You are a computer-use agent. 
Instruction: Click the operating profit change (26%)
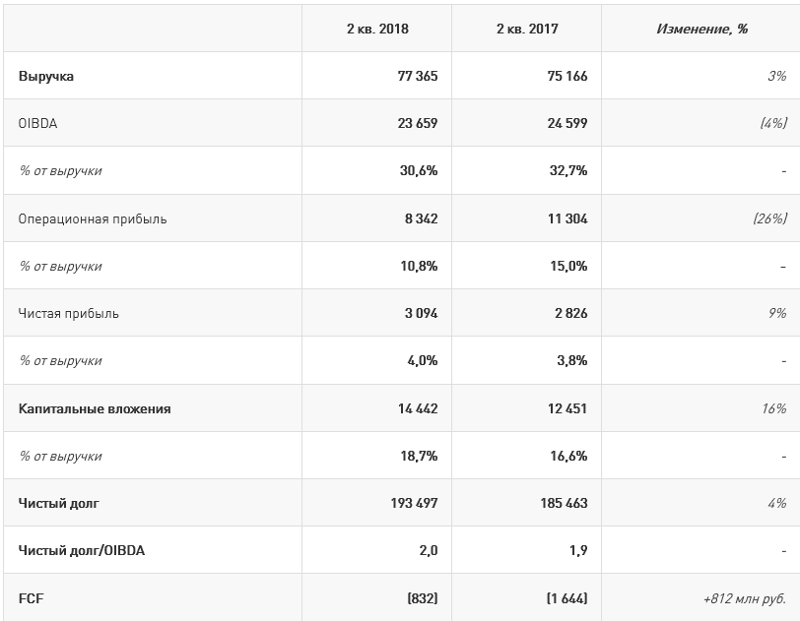click(769, 218)
